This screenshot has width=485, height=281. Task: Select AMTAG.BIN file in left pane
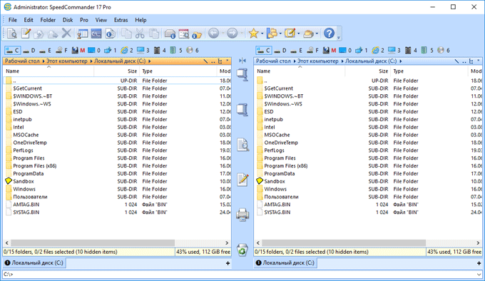(x=26, y=205)
